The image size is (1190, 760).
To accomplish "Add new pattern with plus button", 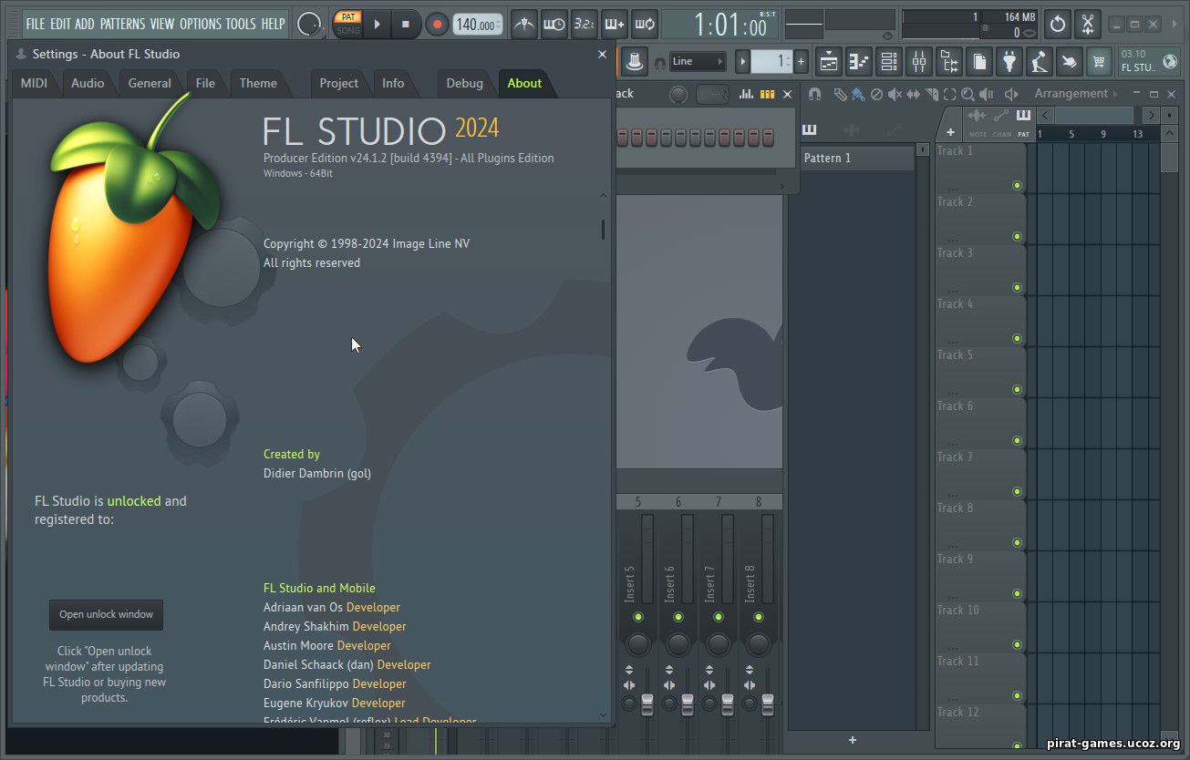I will [x=852, y=740].
